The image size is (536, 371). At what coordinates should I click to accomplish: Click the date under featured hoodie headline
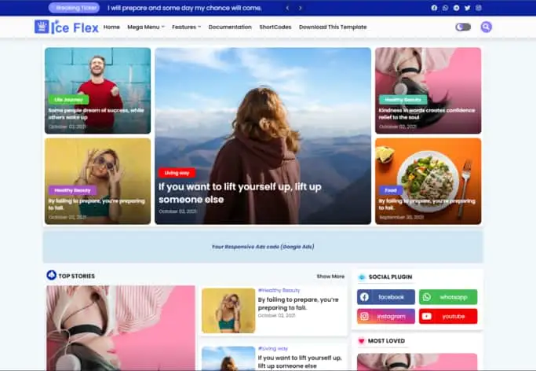click(x=177, y=211)
